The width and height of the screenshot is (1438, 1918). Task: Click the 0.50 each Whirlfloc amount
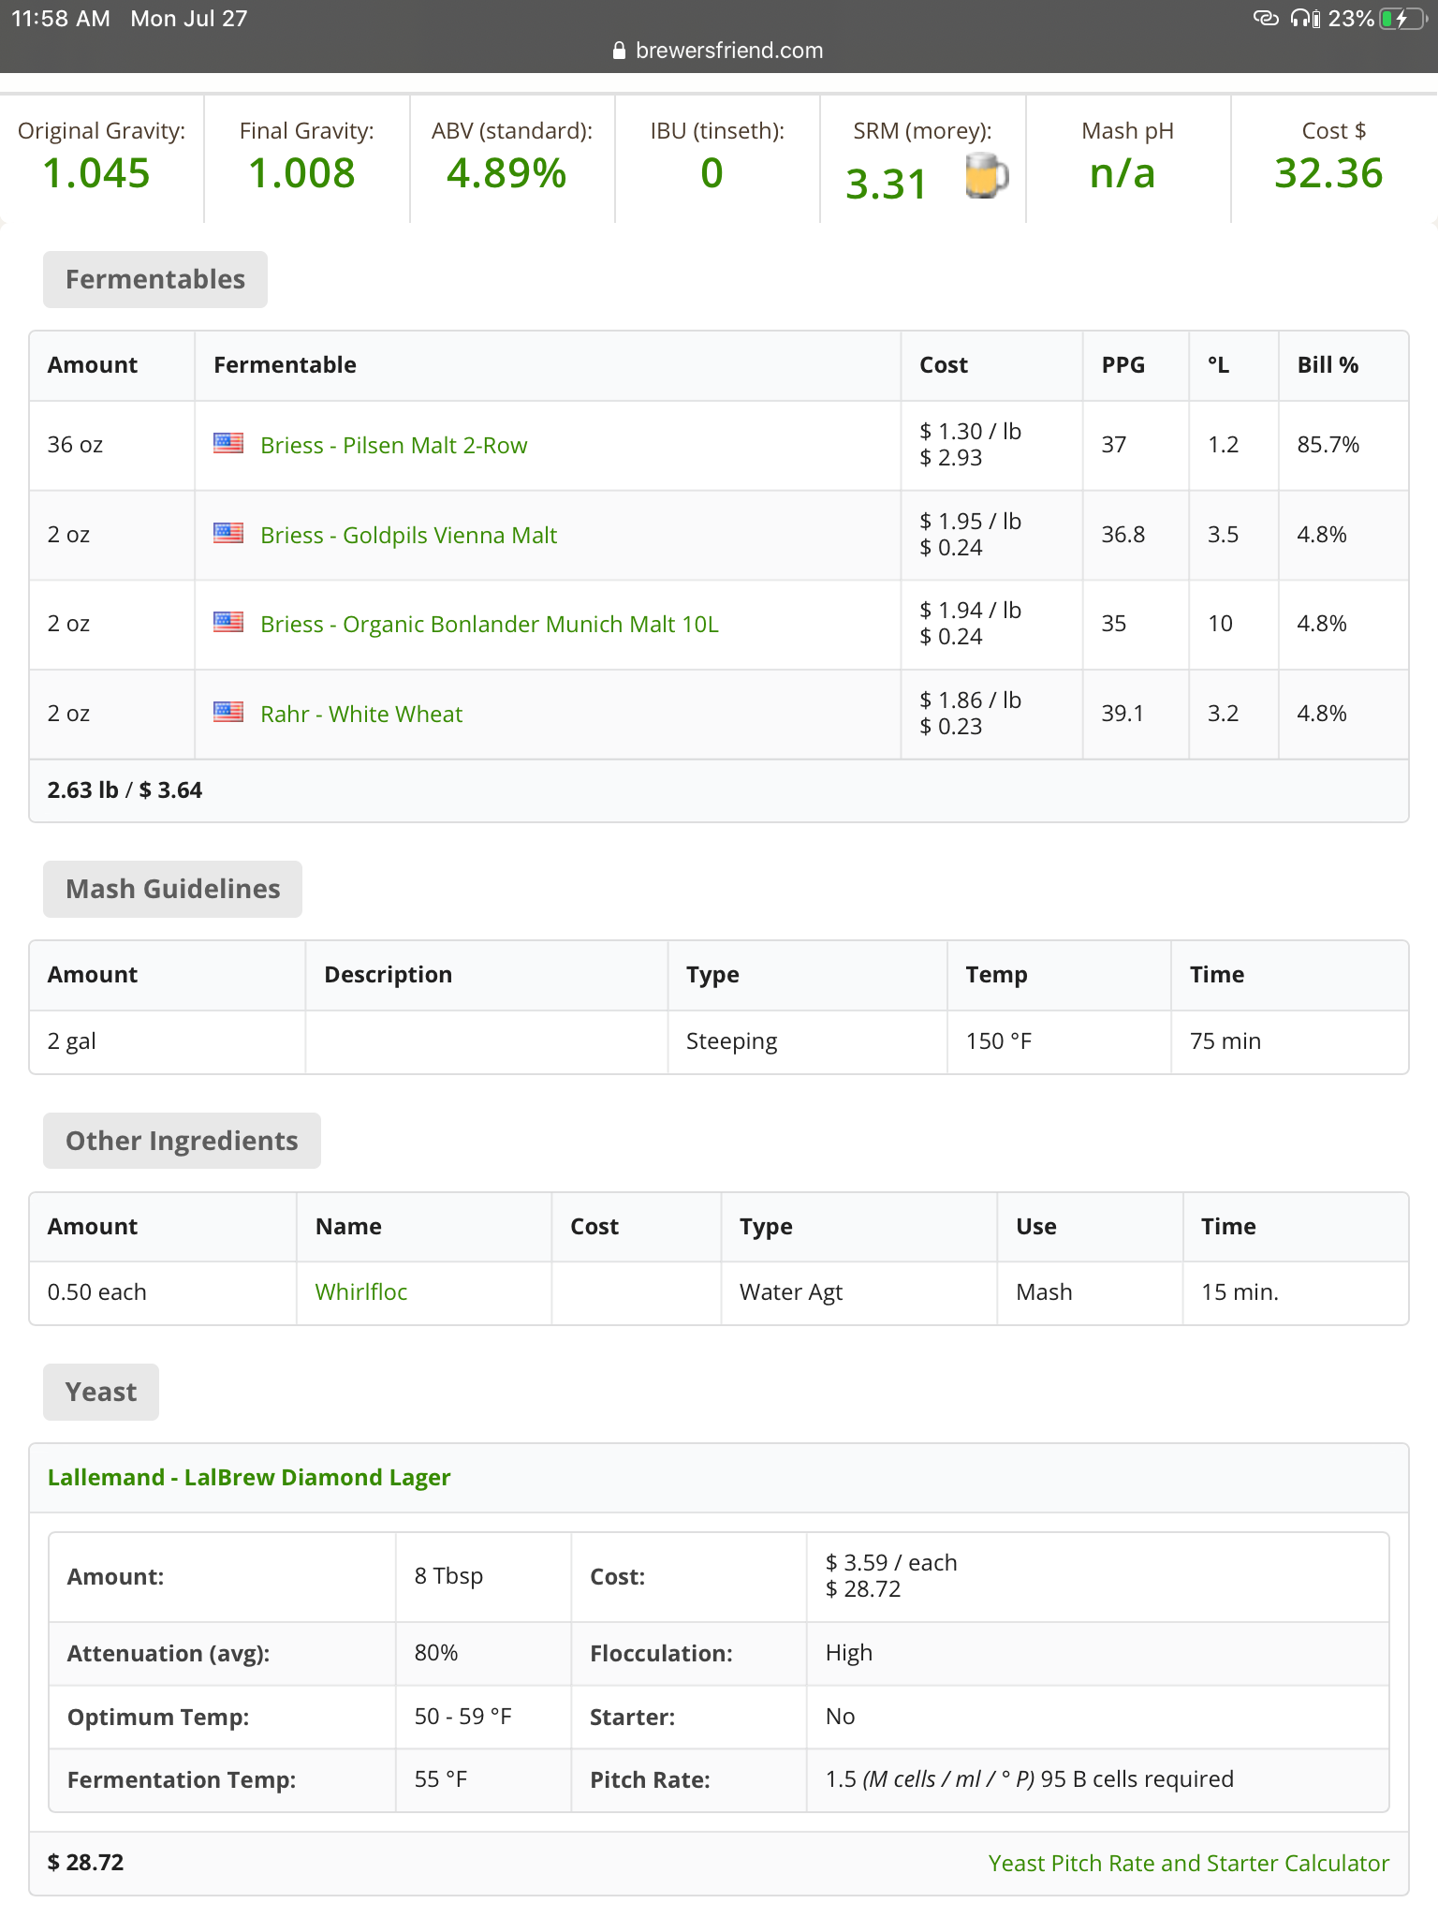[x=97, y=1291]
